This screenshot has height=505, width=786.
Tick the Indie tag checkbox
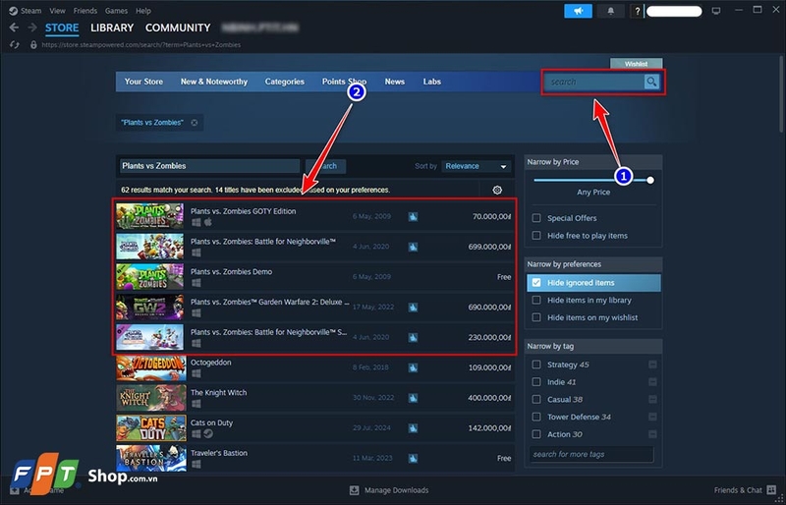(x=536, y=382)
